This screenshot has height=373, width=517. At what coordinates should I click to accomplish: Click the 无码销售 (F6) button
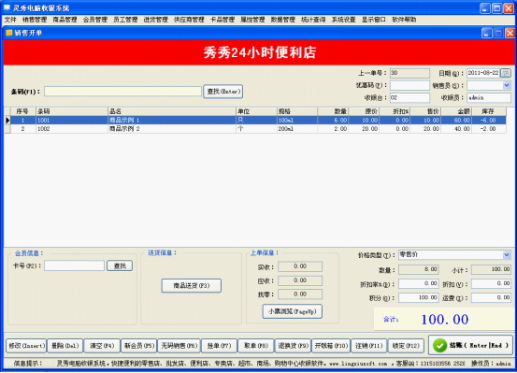179,346
